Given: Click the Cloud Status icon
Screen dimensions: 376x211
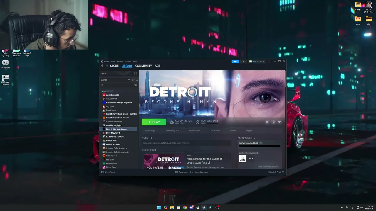Looking at the screenshot, I should click(x=172, y=122).
